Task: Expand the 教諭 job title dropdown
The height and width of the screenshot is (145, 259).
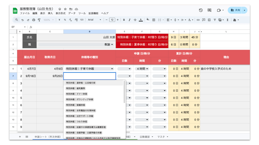Action: pyautogui.click(x=112, y=44)
